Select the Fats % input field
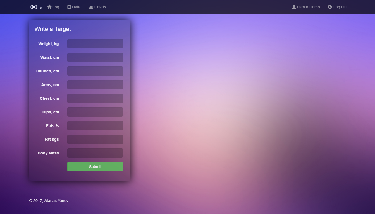This screenshot has width=375, height=214. pos(95,126)
